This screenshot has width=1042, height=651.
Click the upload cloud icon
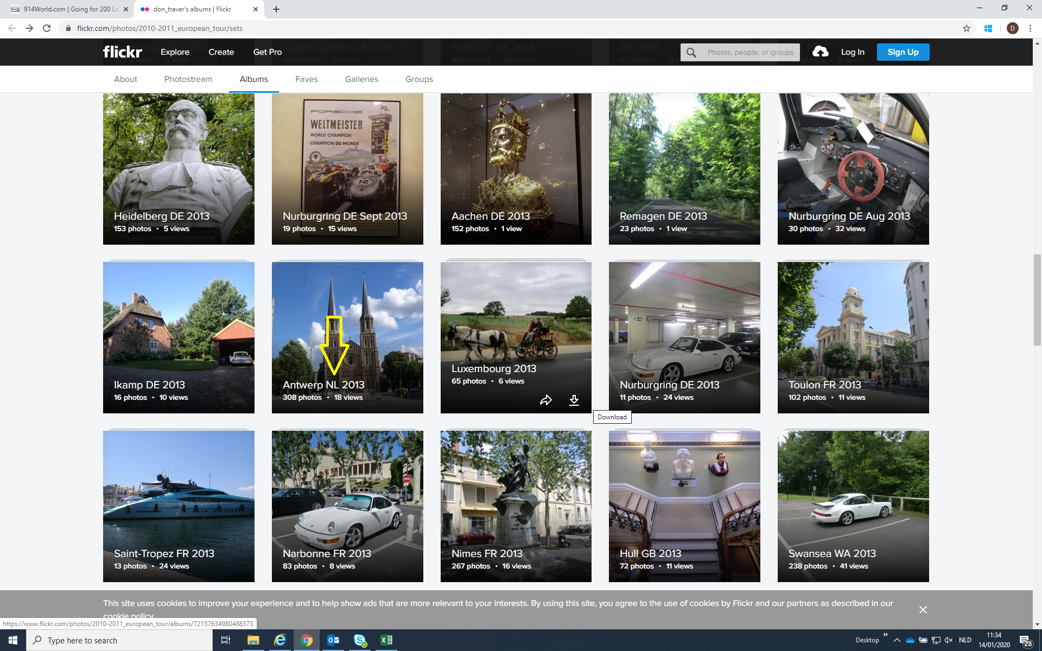coord(820,52)
